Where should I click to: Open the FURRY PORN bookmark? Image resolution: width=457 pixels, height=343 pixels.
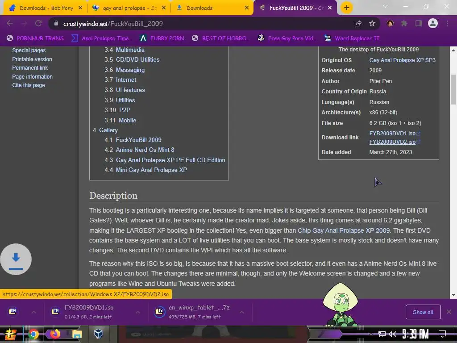tap(162, 38)
